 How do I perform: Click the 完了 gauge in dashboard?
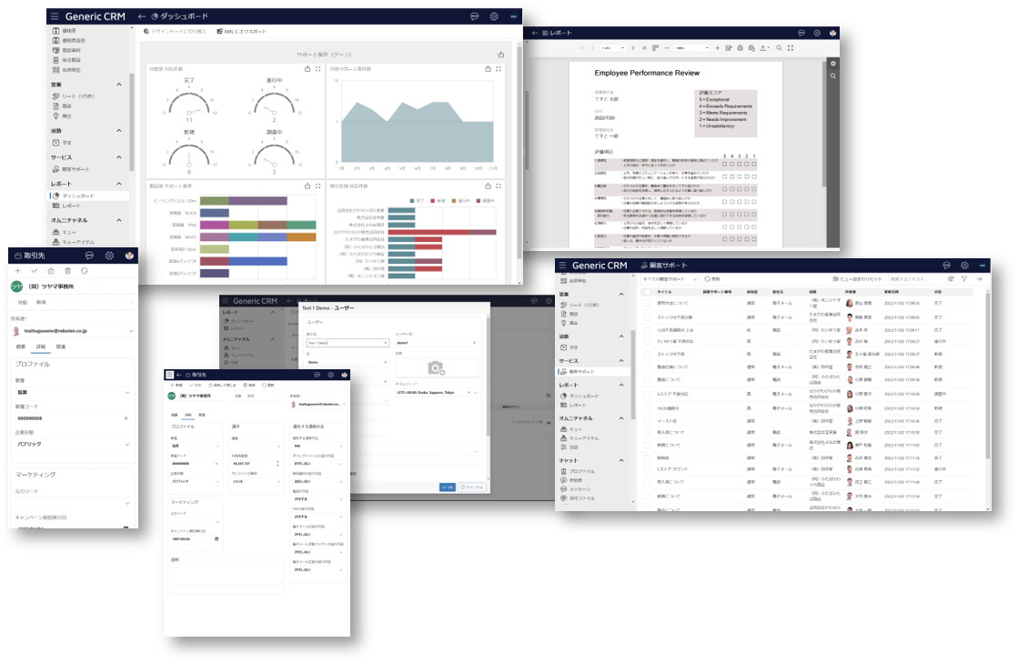pos(189,103)
